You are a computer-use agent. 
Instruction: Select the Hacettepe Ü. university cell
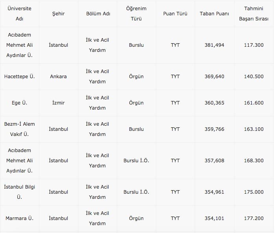click(x=19, y=77)
